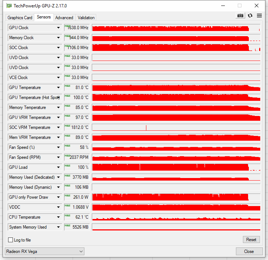Click the GPU Load history graph
268x260 pixels.
click(176, 167)
